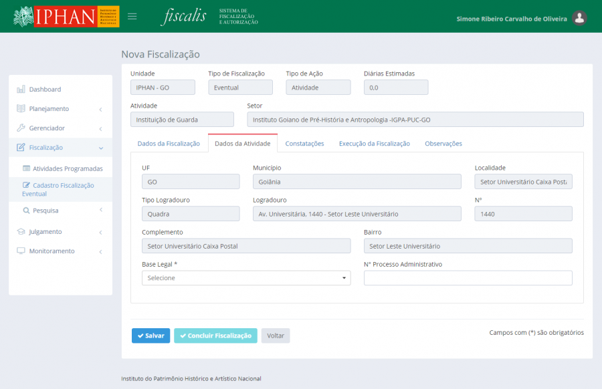Screen dimensions: 602x389
Task: Open the user profile avatar icon
Action: tap(579, 18)
